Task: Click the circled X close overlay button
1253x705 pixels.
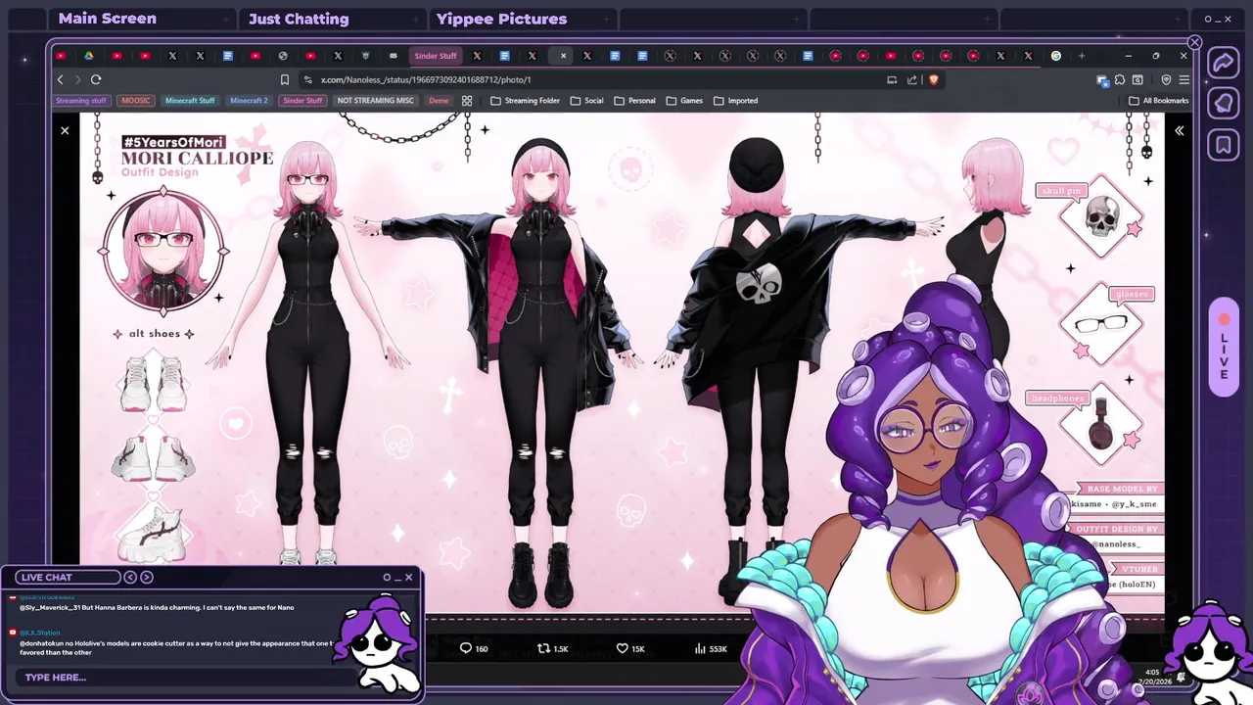Action: 1194,42
